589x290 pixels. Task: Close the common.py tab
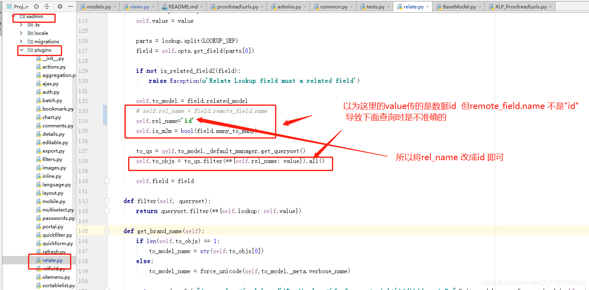click(352, 7)
